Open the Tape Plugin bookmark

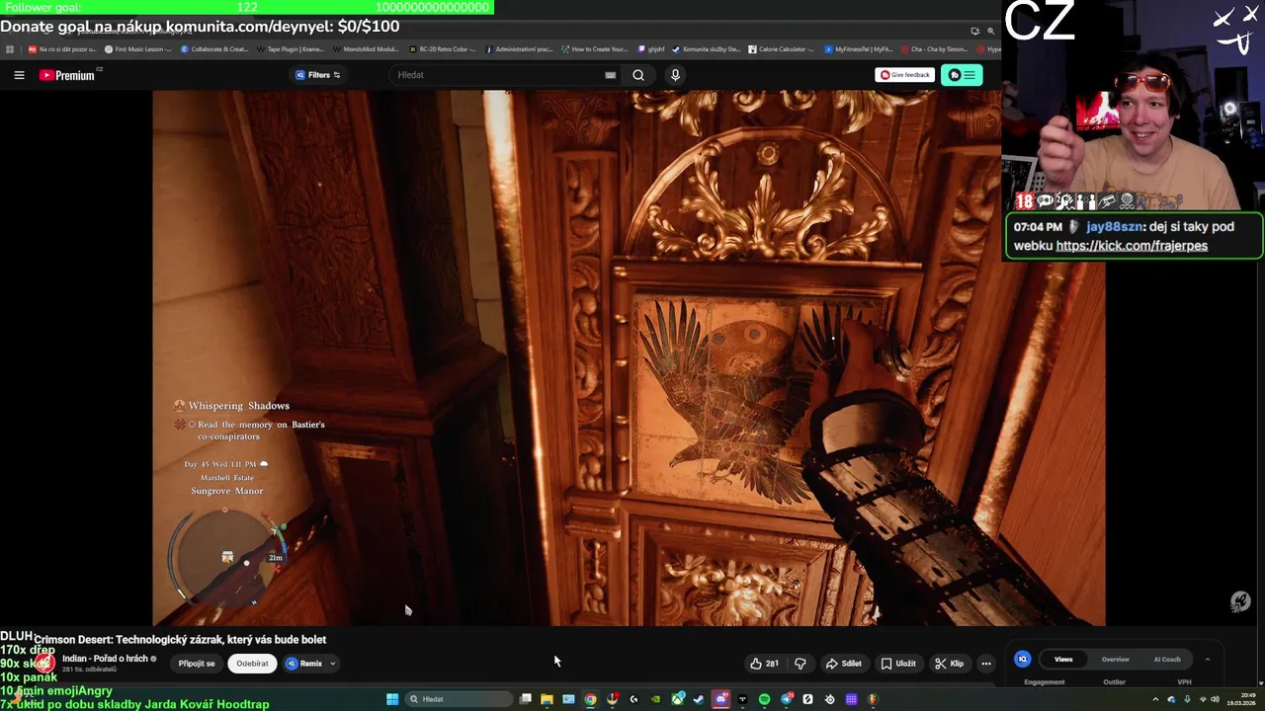coord(291,48)
